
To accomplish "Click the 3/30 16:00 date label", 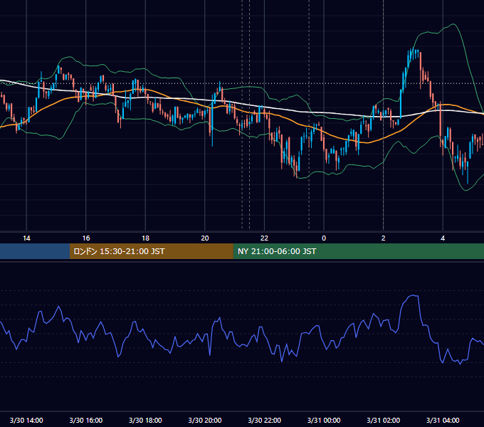I will (x=86, y=420).
